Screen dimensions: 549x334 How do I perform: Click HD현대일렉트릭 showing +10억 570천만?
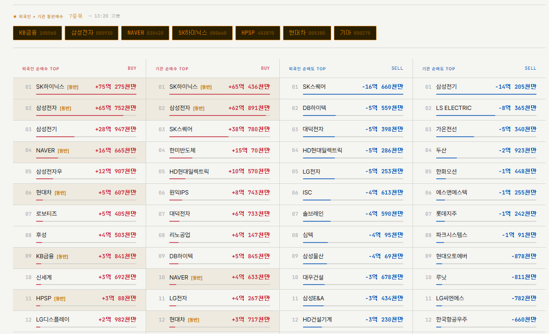(213, 174)
